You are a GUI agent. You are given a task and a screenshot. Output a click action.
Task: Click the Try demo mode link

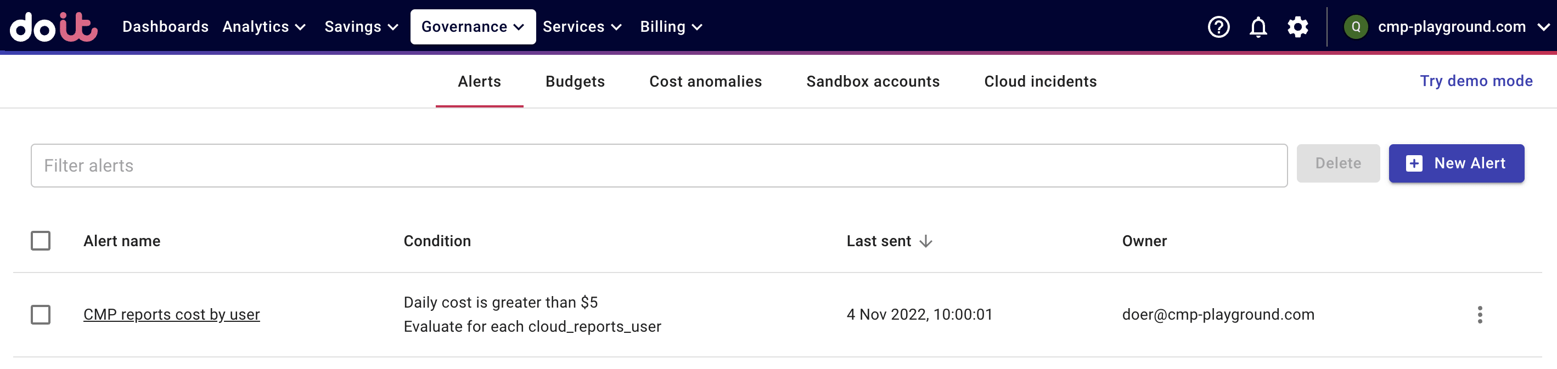pyautogui.click(x=1475, y=81)
